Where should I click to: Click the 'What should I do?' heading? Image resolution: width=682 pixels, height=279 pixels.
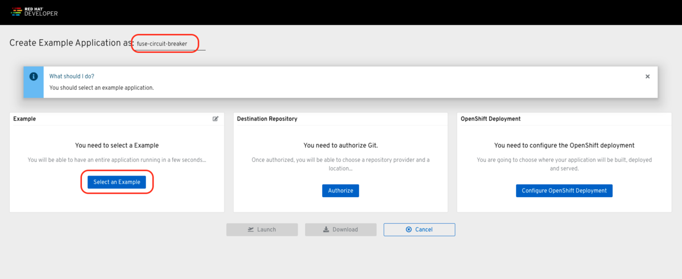72,76
